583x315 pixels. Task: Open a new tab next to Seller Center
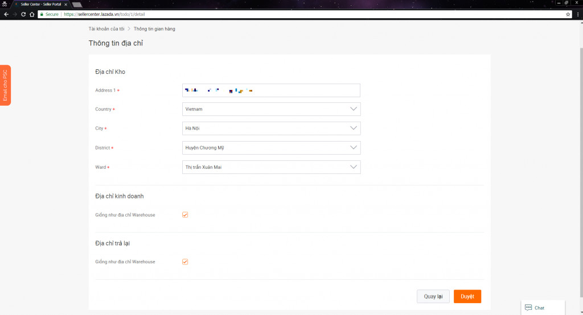pos(77,5)
